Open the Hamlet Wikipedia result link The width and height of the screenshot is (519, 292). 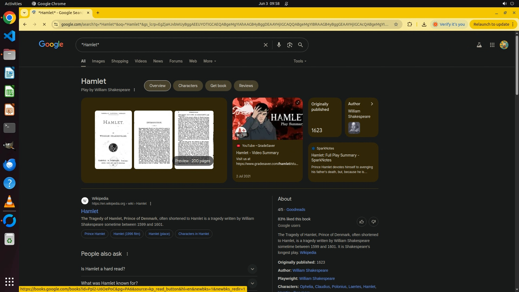click(89, 211)
